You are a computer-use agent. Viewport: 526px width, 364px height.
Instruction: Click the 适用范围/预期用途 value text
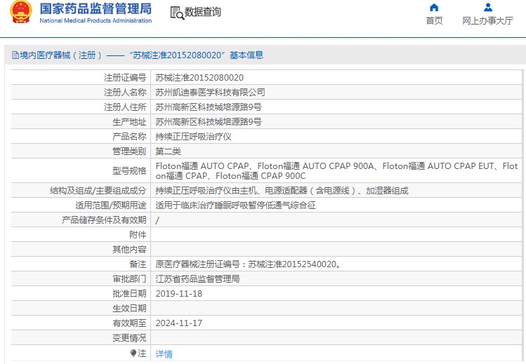[x=235, y=205]
